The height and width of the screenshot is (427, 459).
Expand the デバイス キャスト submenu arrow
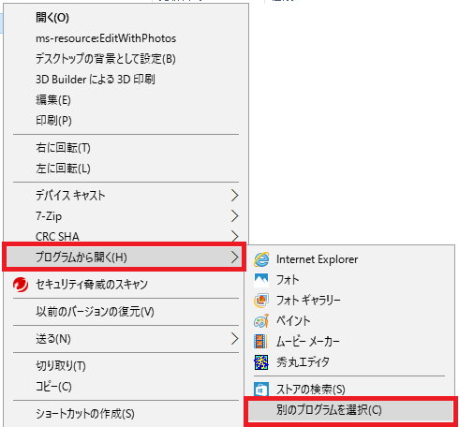click(235, 196)
